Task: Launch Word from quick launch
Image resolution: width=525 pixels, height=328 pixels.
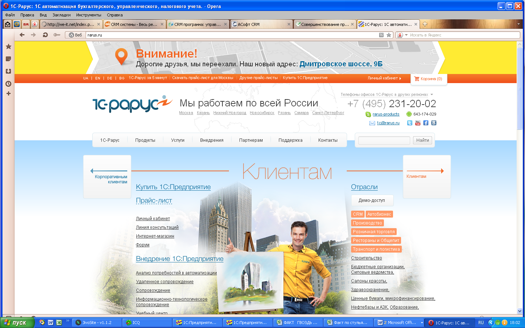Action: tap(51, 323)
